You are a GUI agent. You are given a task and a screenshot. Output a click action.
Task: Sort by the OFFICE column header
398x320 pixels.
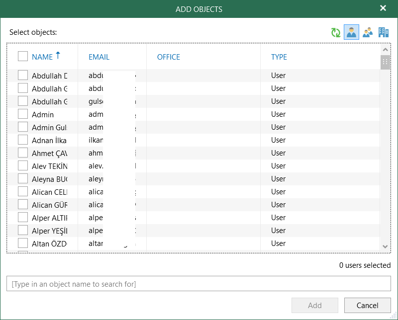[169, 57]
